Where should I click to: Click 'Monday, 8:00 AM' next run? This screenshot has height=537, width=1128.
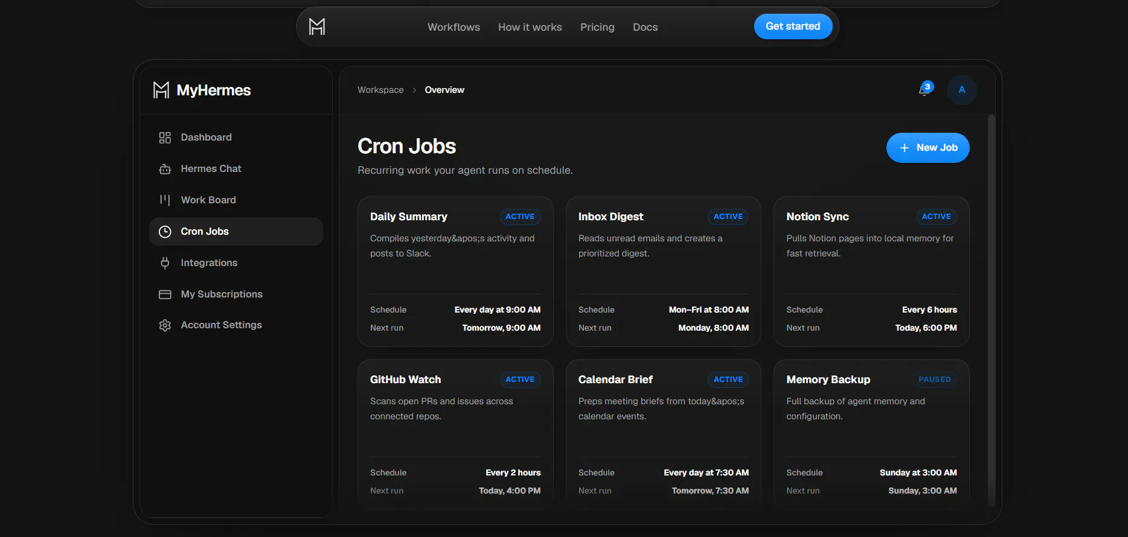point(713,328)
